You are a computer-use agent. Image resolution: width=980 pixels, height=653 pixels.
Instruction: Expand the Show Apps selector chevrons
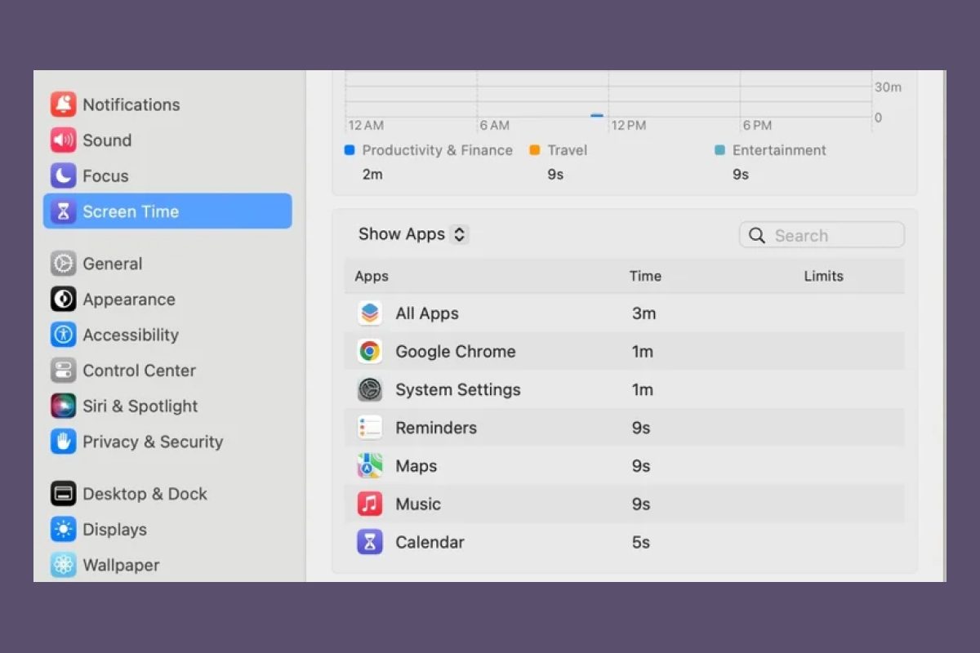459,234
